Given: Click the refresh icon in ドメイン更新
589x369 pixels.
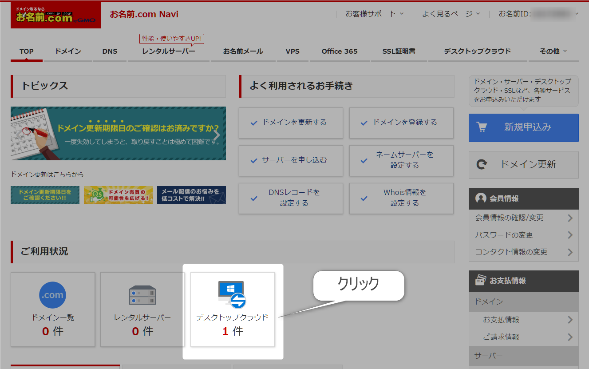Looking at the screenshot, I should pyautogui.click(x=481, y=165).
